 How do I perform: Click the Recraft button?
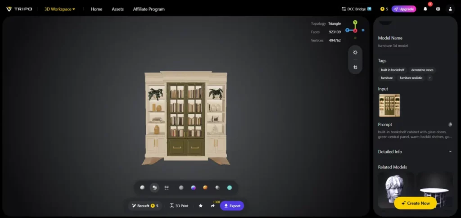tap(145, 206)
